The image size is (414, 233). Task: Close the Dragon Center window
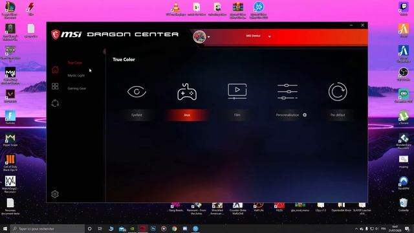[x=362, y=25]
